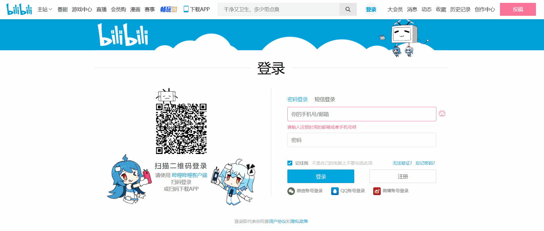
Task: Click the 密码 password input field
Action: (362, 140)
